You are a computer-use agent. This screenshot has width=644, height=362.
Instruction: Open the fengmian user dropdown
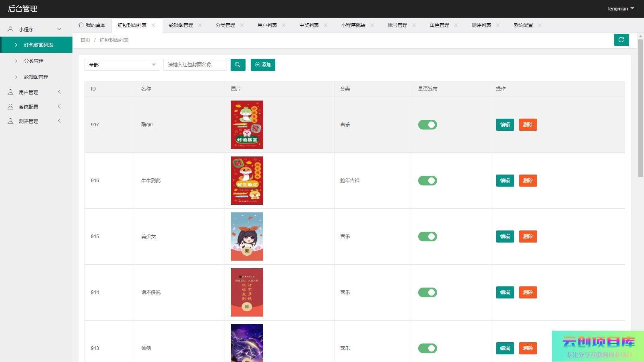point(621,8)
